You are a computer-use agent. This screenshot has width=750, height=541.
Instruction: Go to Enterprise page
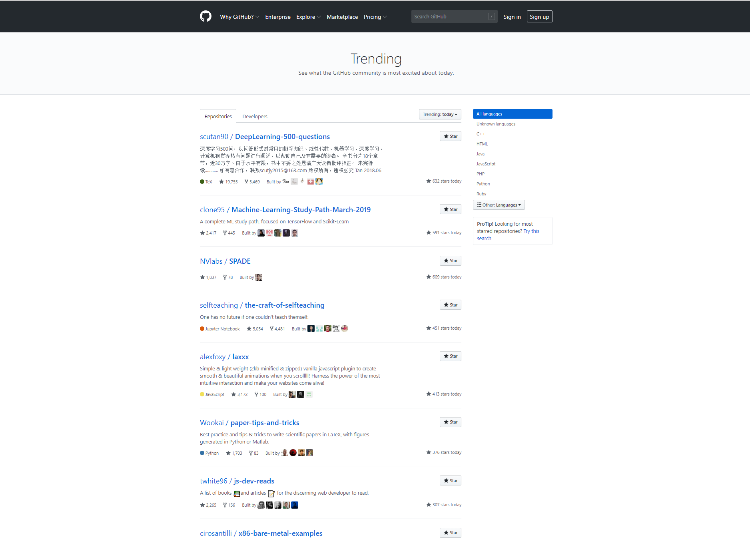278,17
